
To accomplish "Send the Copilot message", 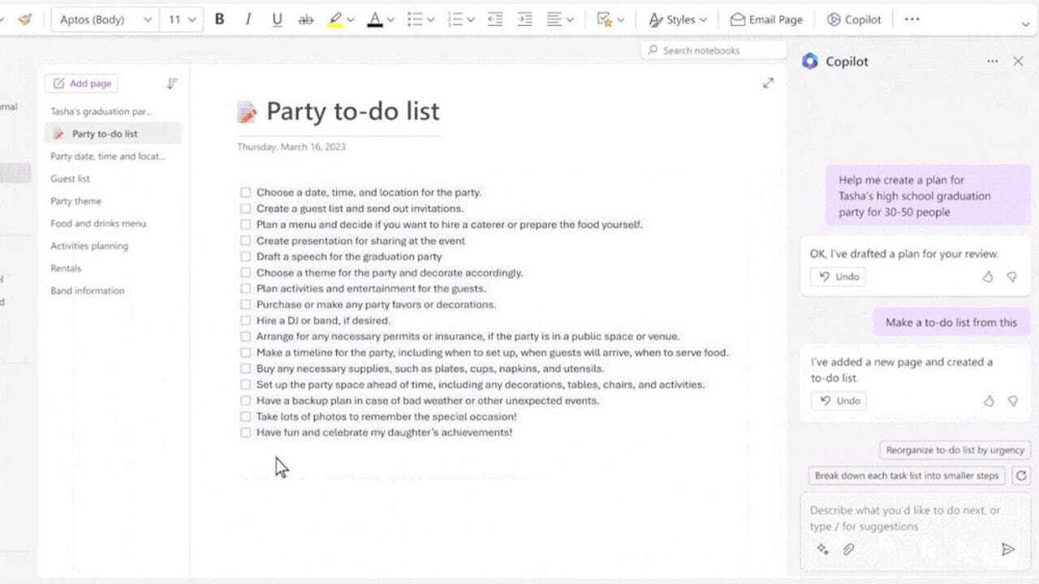I will (1008, 549).
